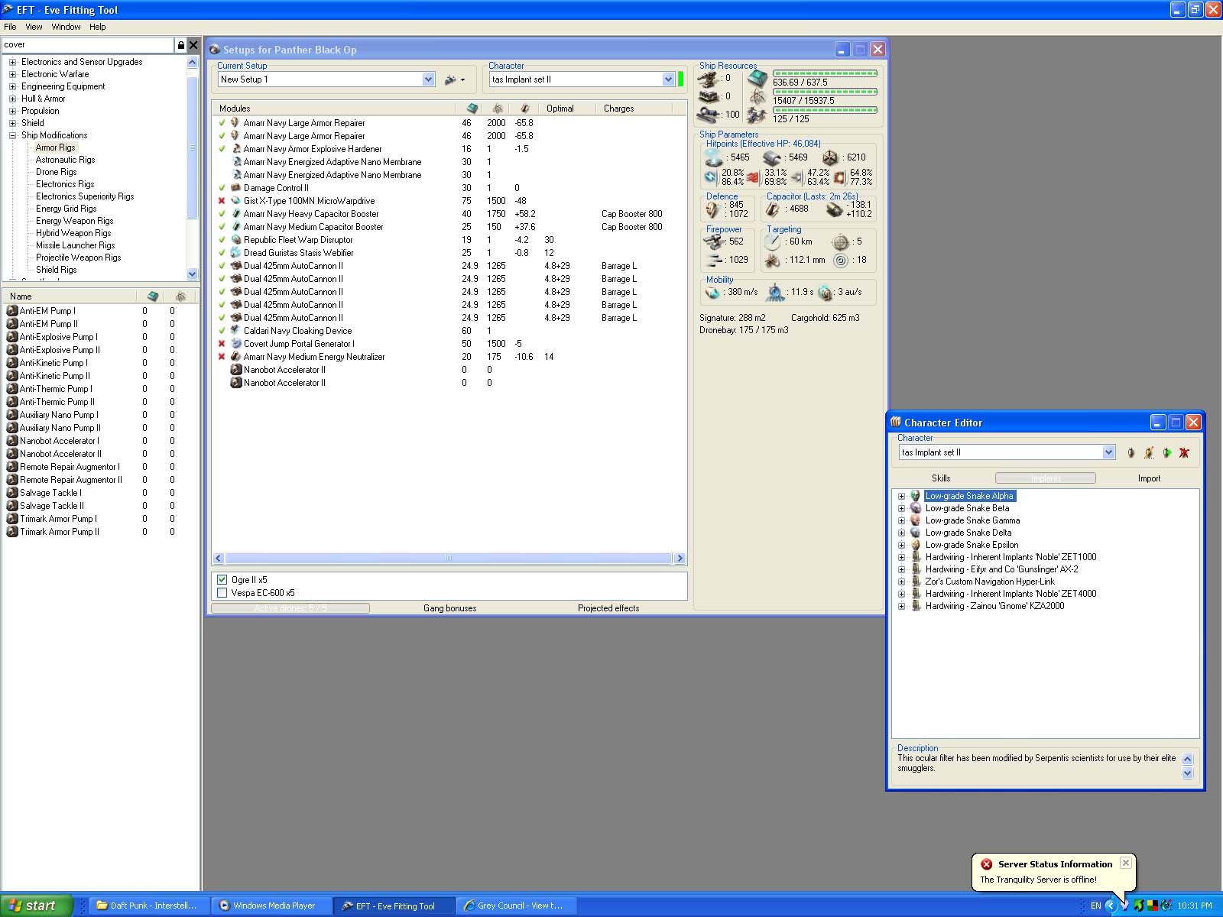The width and height of the screenshot is (1223, 917).
Task: Toggle Amarr Navy Medium Energy Neutralizer status
Action: click(x=222, y=357)
